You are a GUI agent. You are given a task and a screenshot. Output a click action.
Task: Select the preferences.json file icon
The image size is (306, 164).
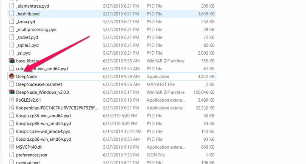tap(12, 155)
